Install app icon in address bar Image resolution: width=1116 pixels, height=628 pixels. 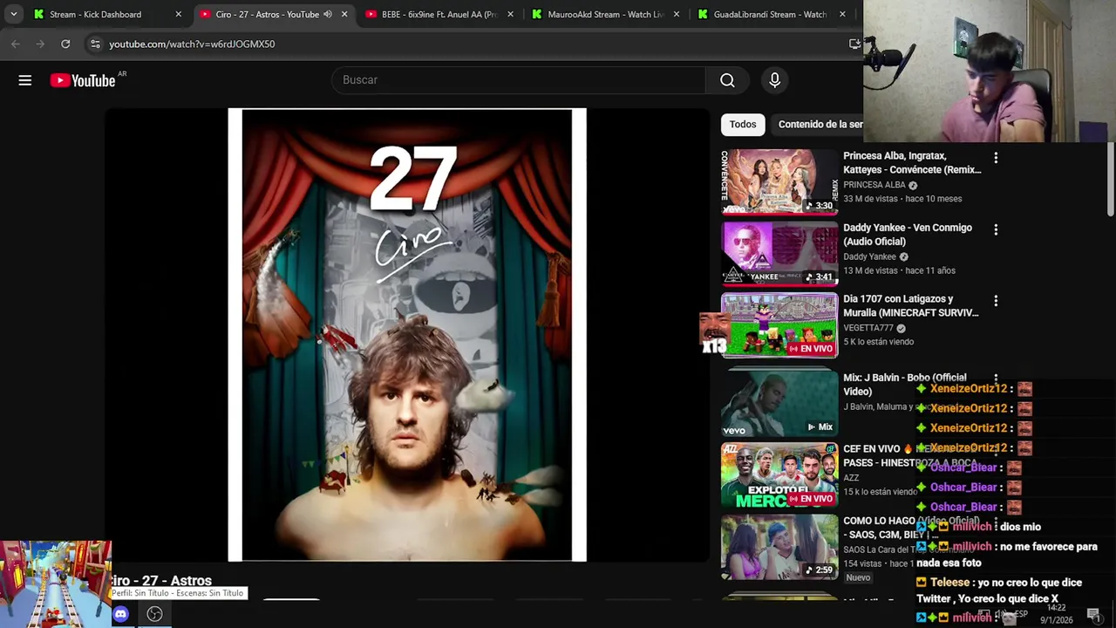point(854,44)
